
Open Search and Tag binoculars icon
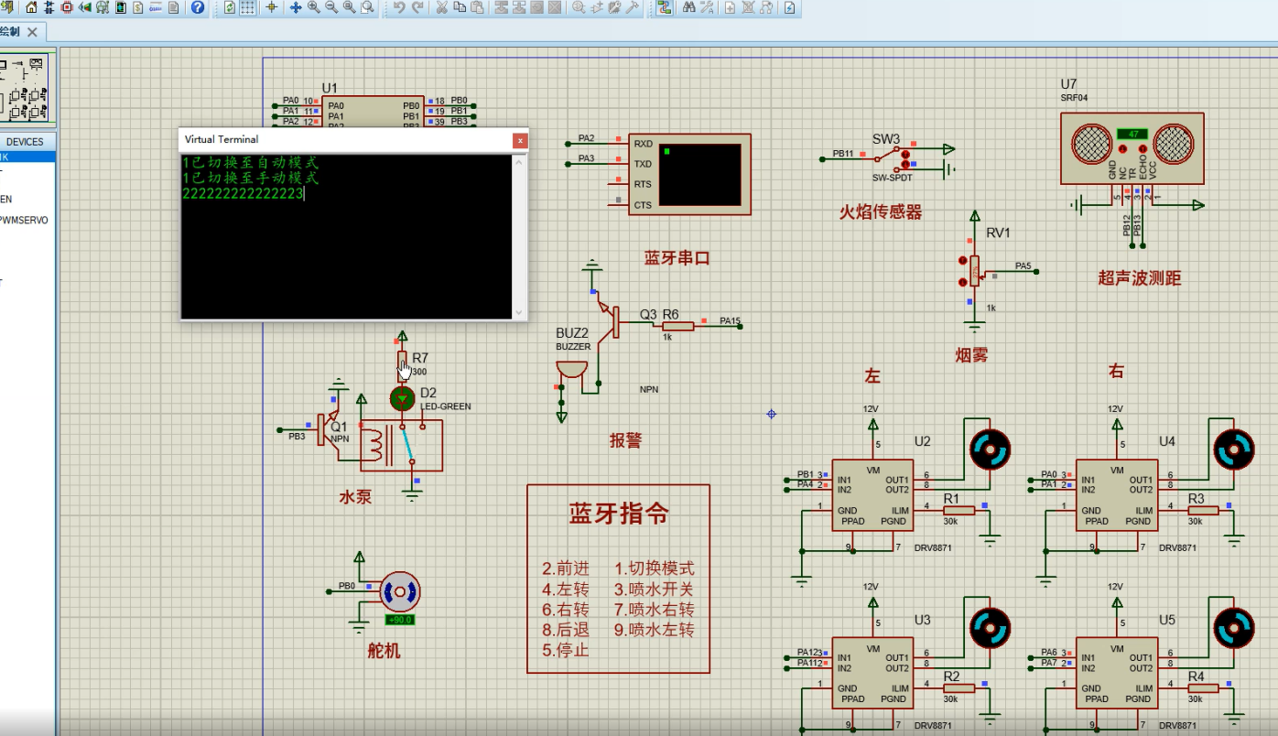click(x=688, y=7)
